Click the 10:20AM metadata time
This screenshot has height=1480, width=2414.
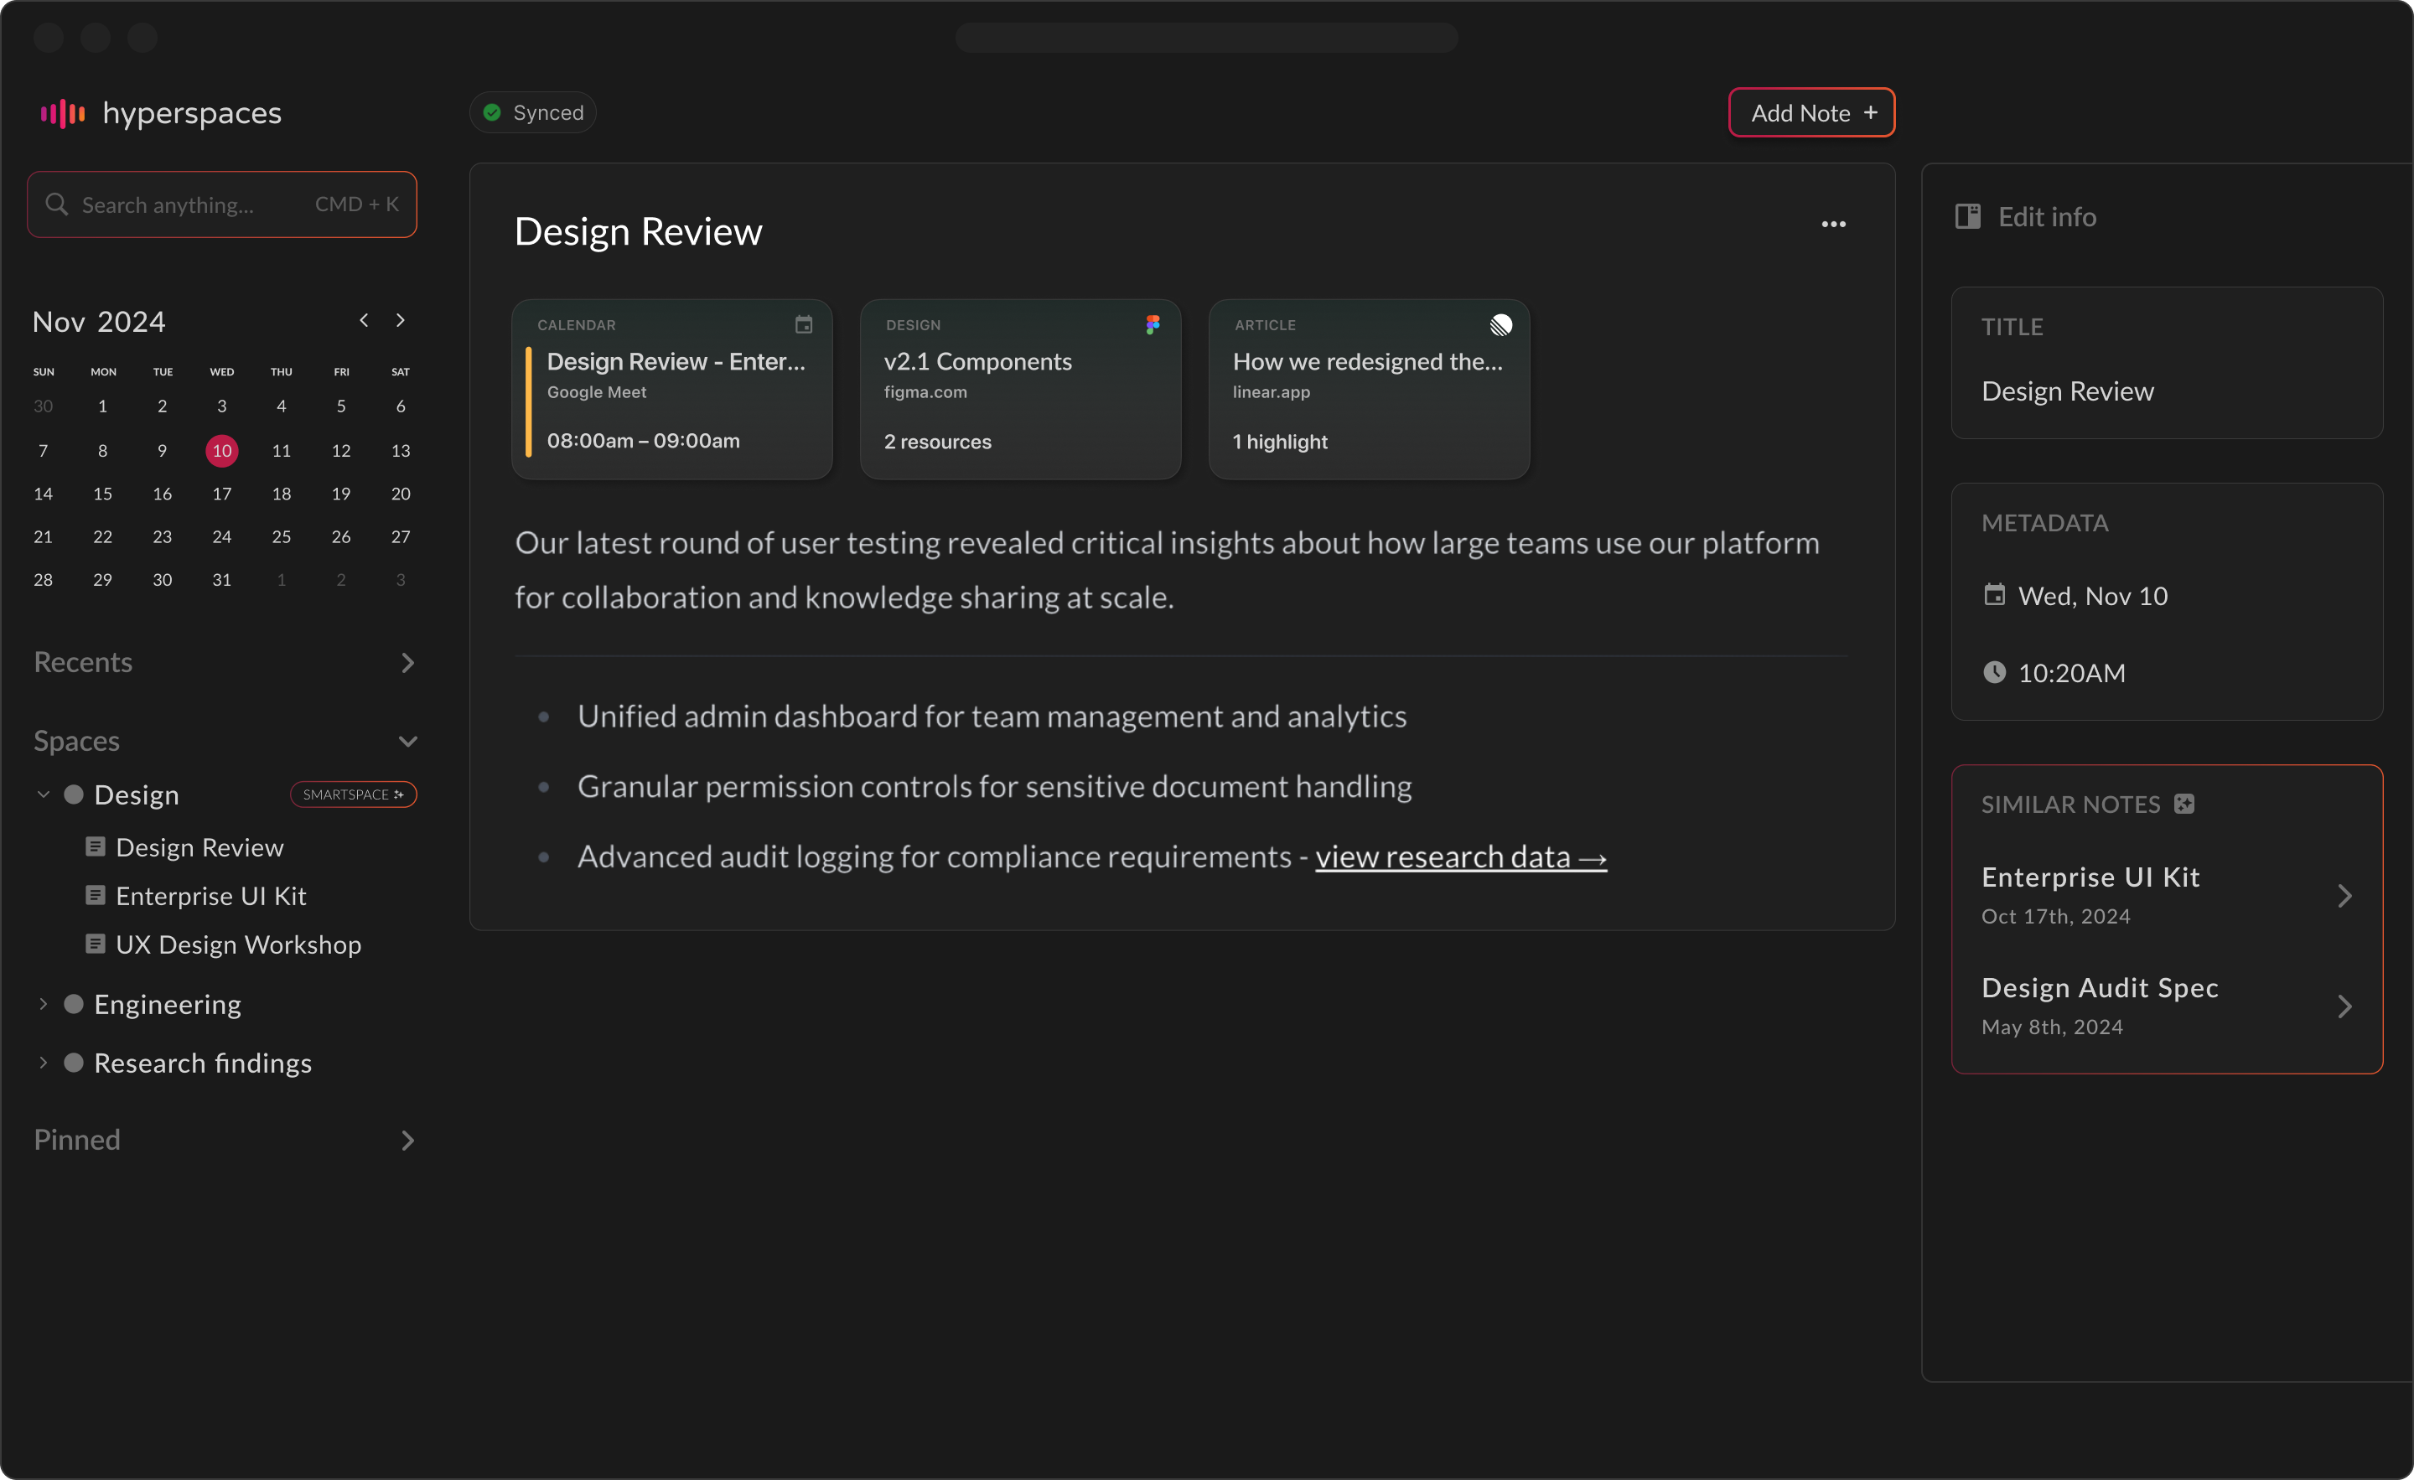[x=2071, y=673]
